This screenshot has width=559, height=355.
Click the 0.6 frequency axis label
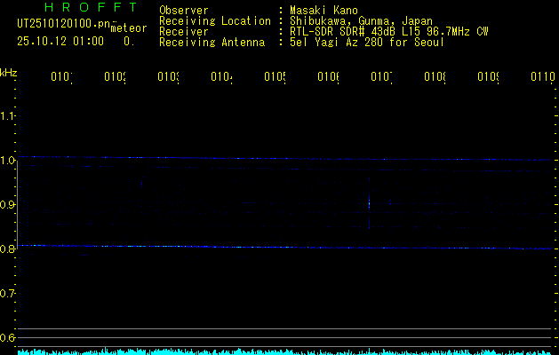click(8, 338)
